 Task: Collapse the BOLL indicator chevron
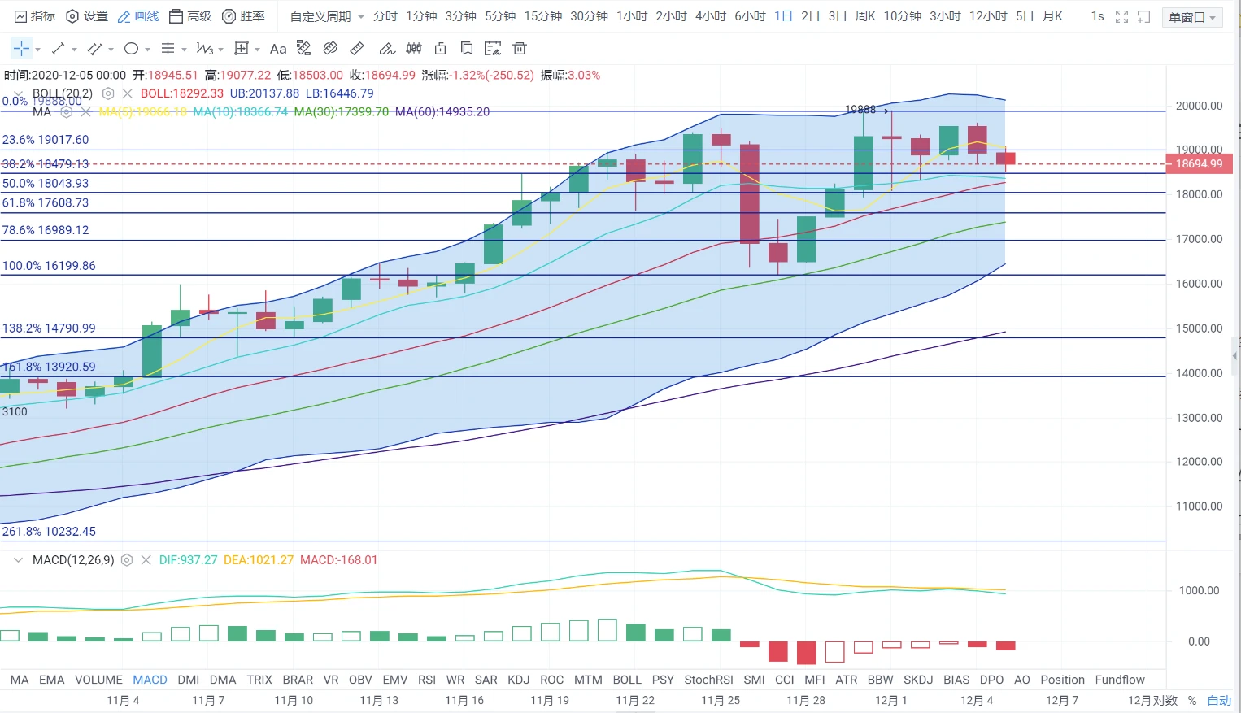coord(18,93)
